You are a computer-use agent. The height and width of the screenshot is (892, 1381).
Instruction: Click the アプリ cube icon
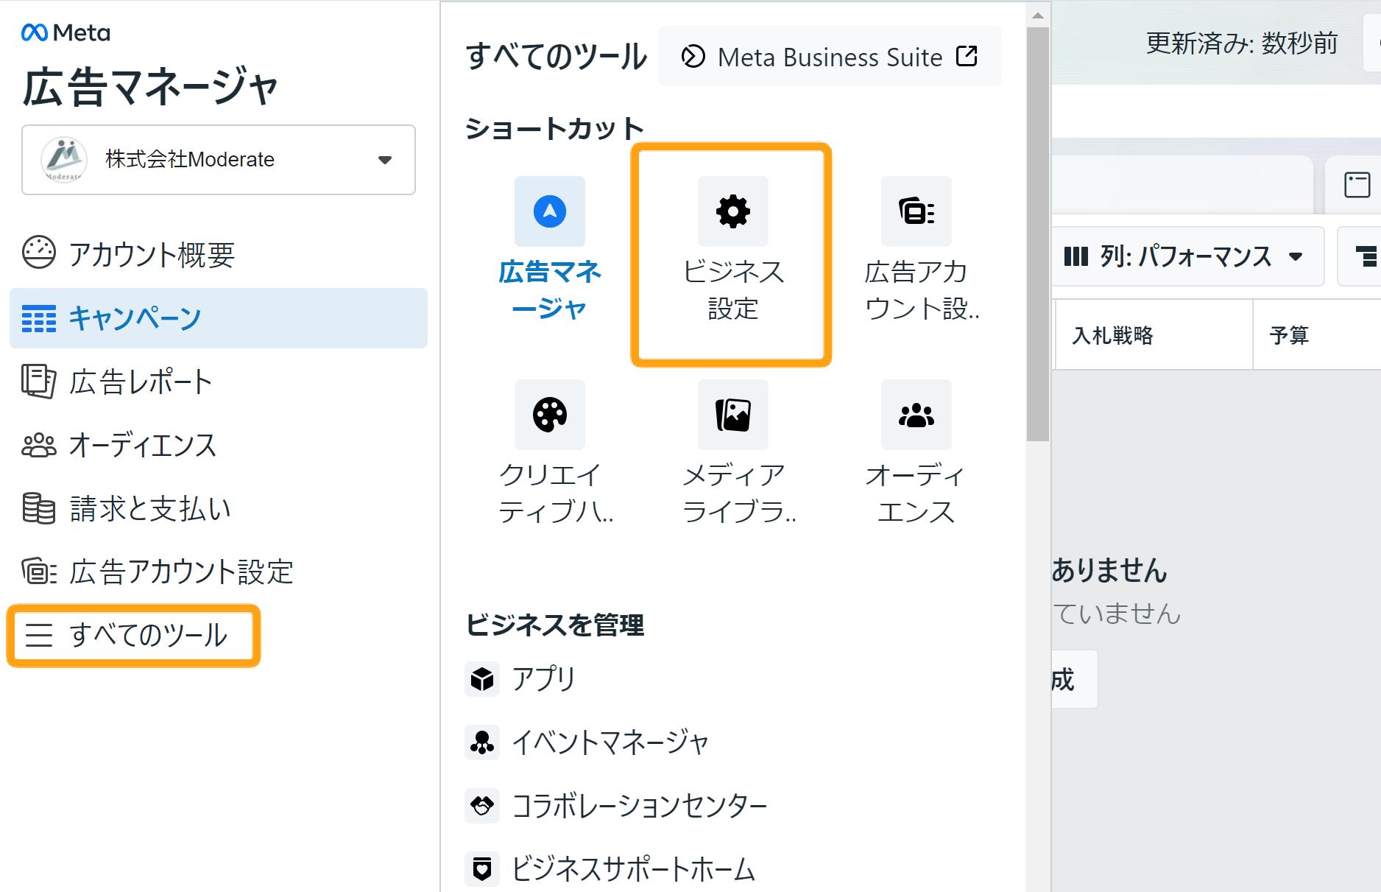482,678
